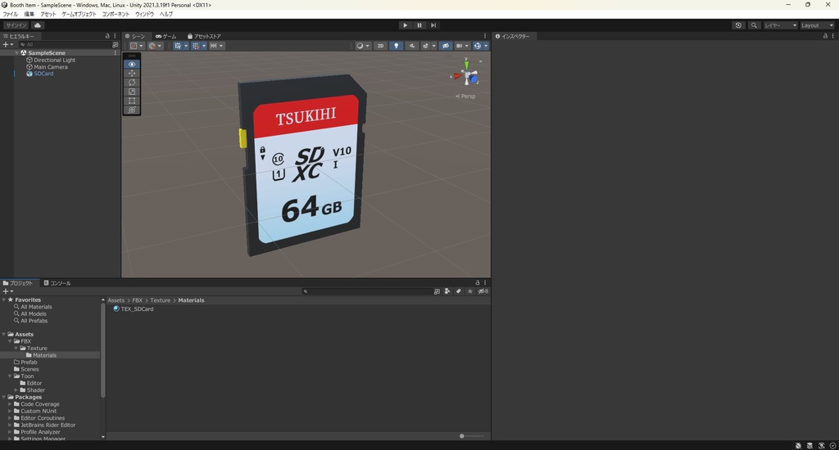This screenshot has height=450, width=839.
Task: Click the orientation gizmo Y axis cone
Action: point(466,65)
